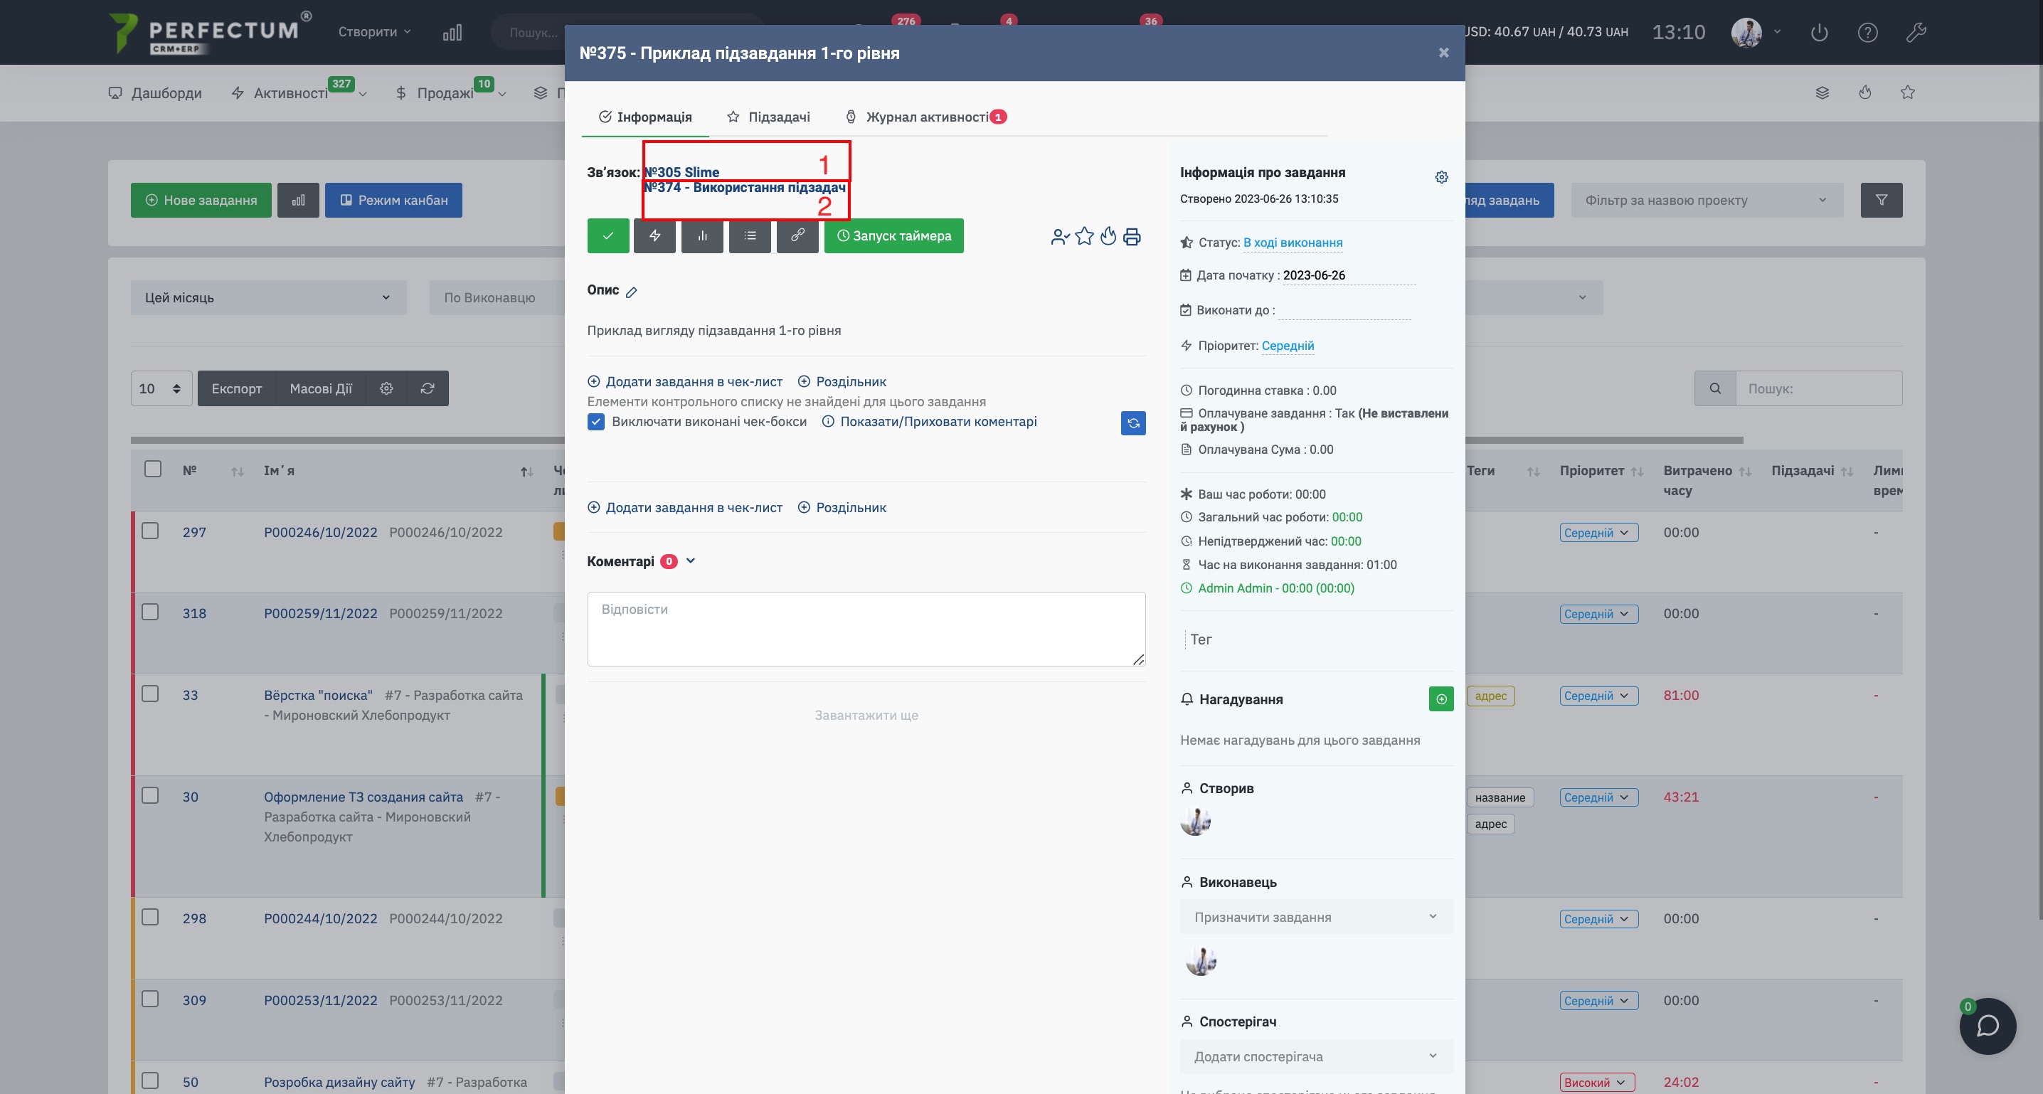Start timer with Запуск таймера button
This screenshot has height=1094, width=2043.
(893, 235)
